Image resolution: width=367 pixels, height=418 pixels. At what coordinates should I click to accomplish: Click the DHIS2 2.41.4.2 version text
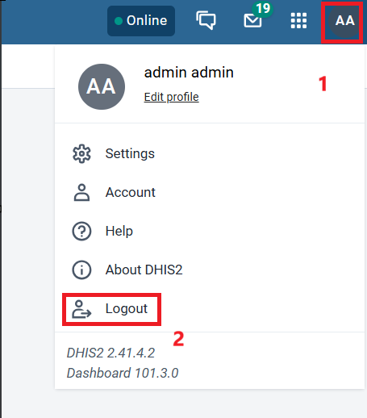111,353
